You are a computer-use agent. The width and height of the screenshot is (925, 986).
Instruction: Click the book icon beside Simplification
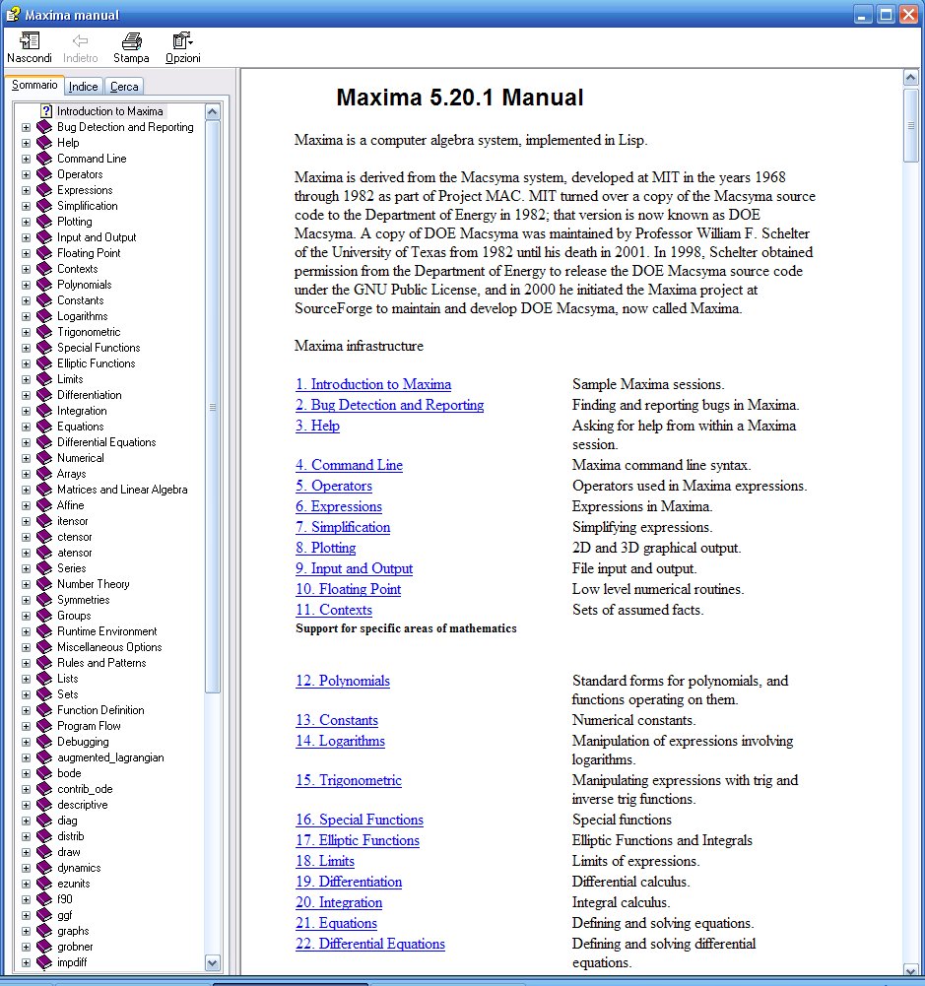point(44,206)
